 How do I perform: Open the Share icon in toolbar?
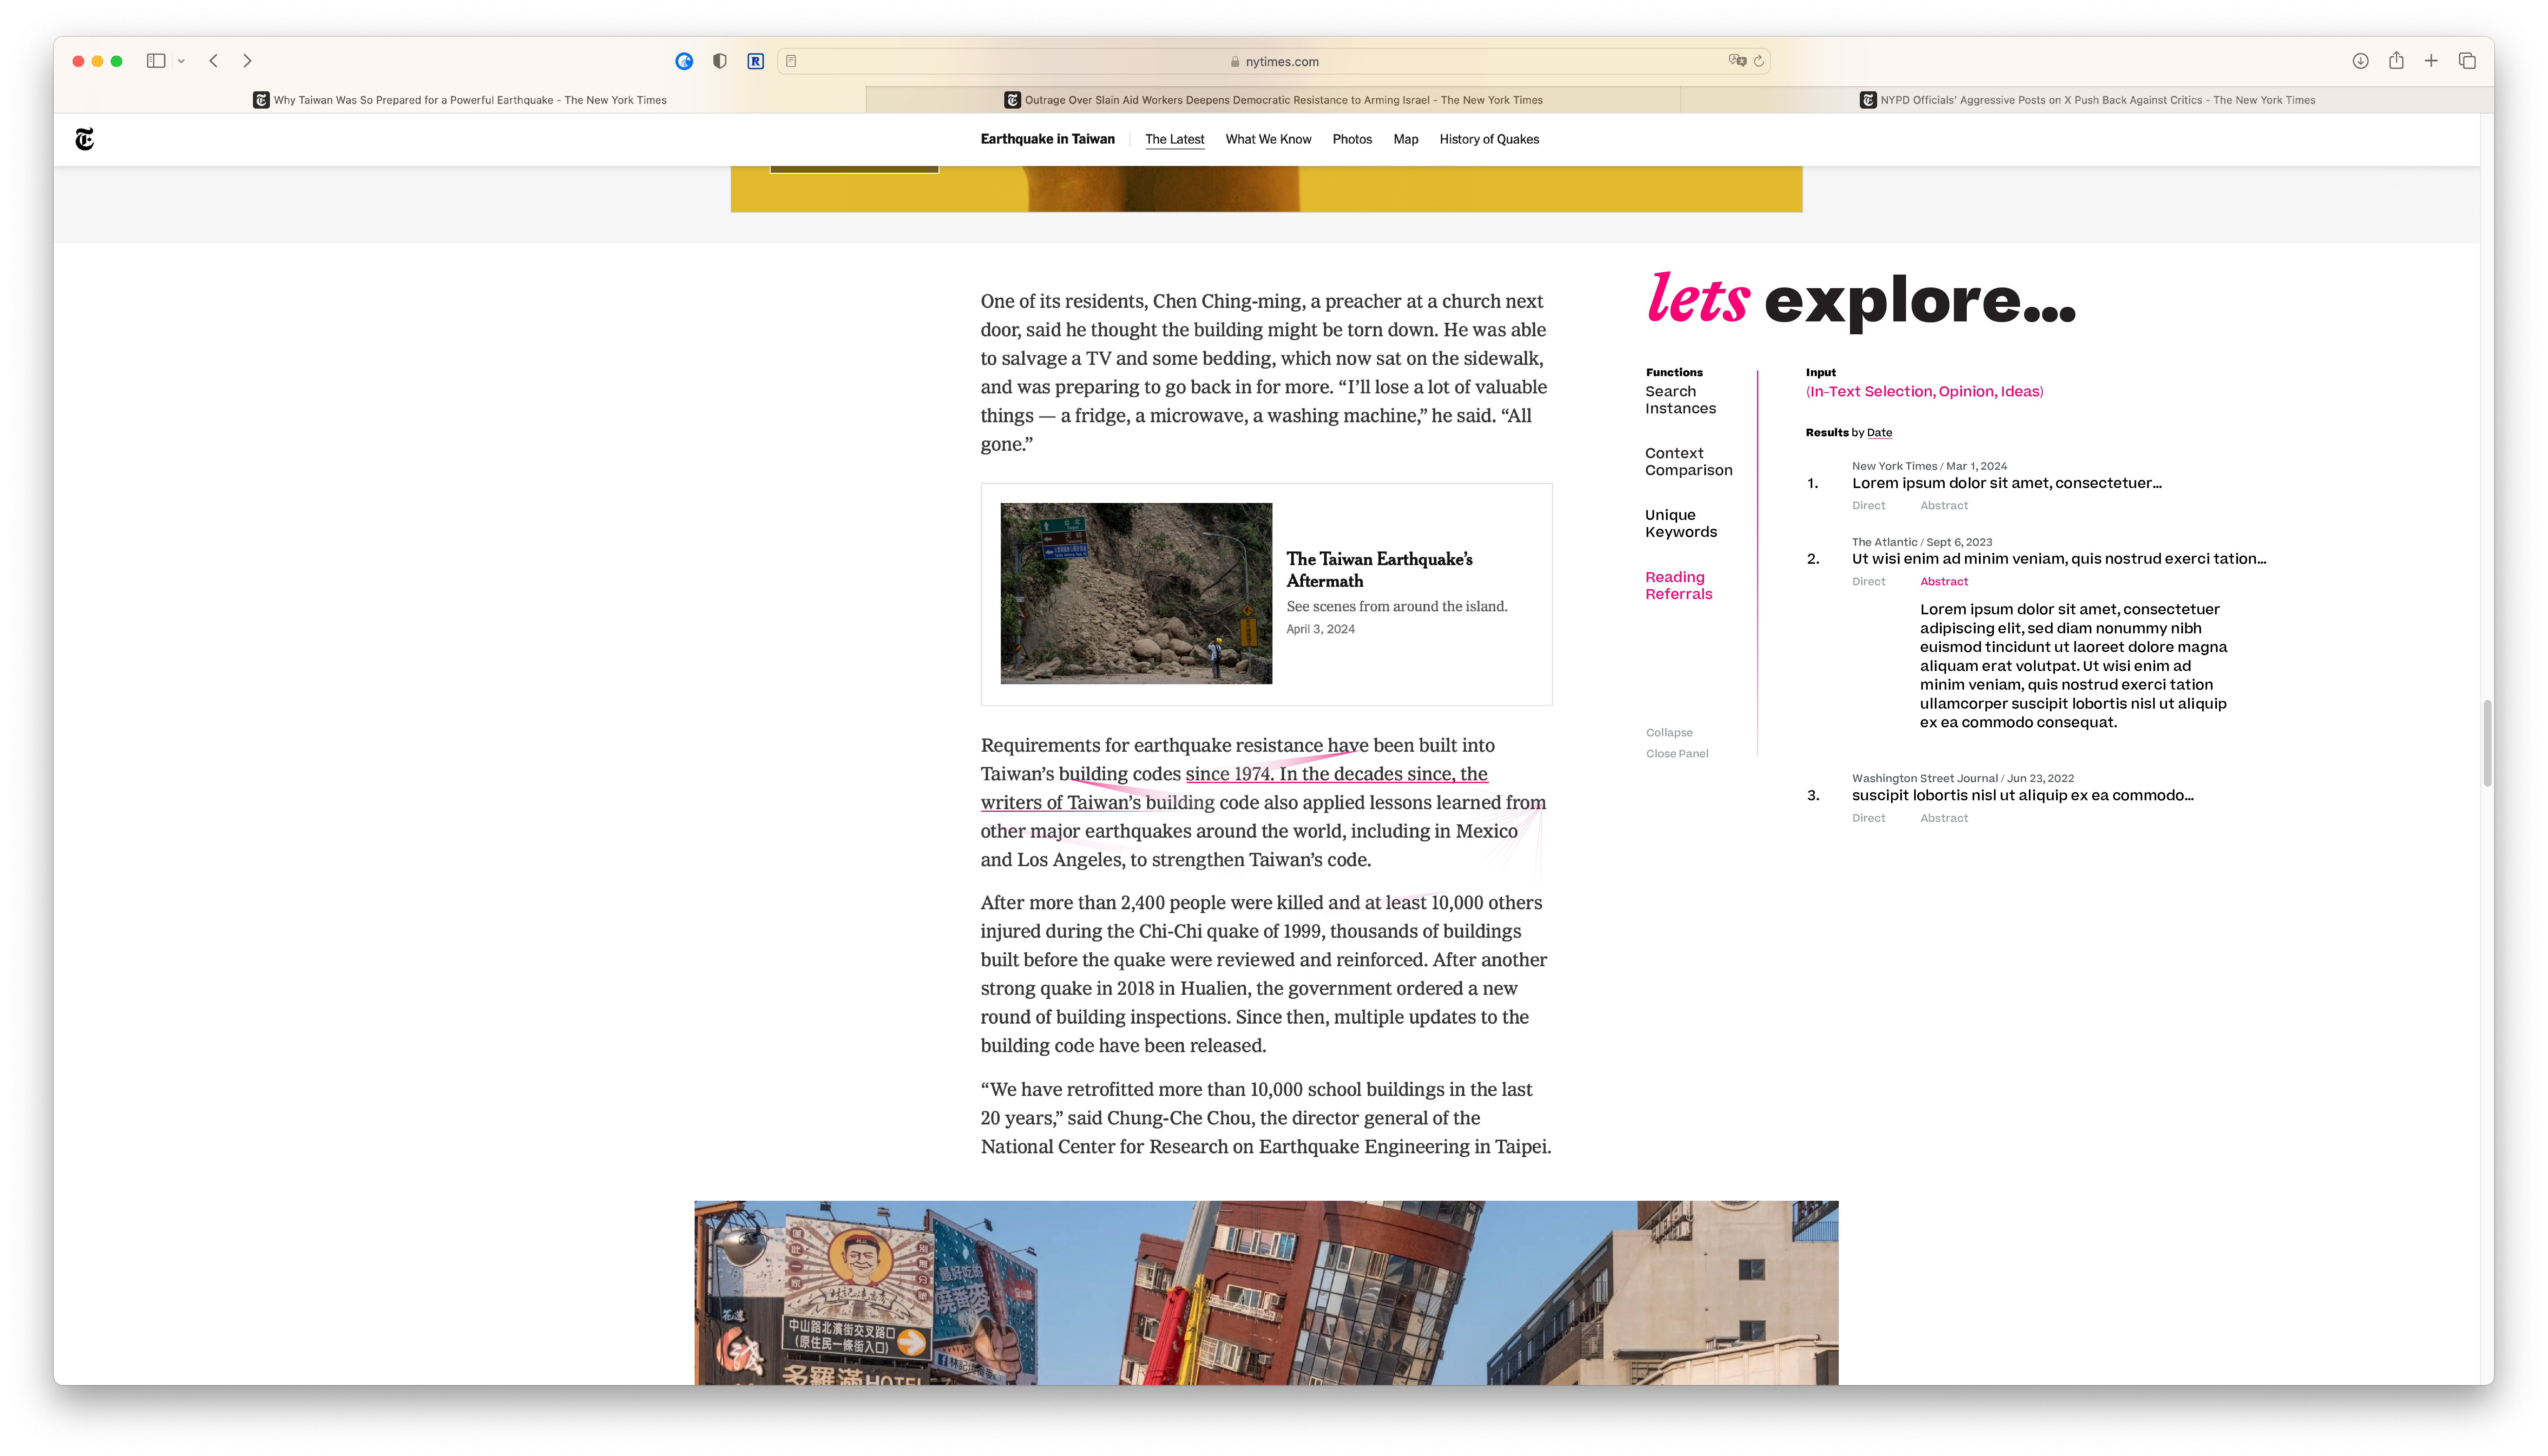(2396, 61)
